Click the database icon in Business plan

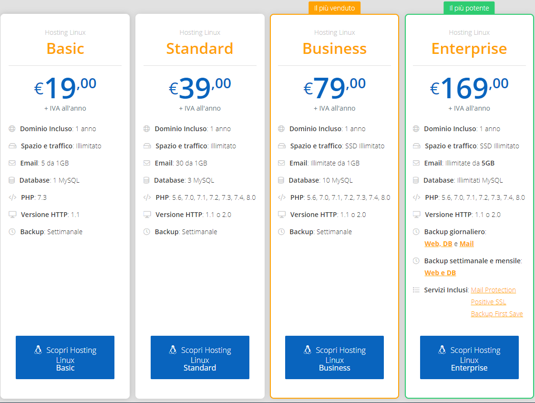(x=281, y=180)
